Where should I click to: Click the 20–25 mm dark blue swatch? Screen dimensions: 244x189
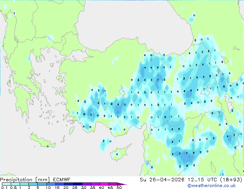[x=69, y=184]
